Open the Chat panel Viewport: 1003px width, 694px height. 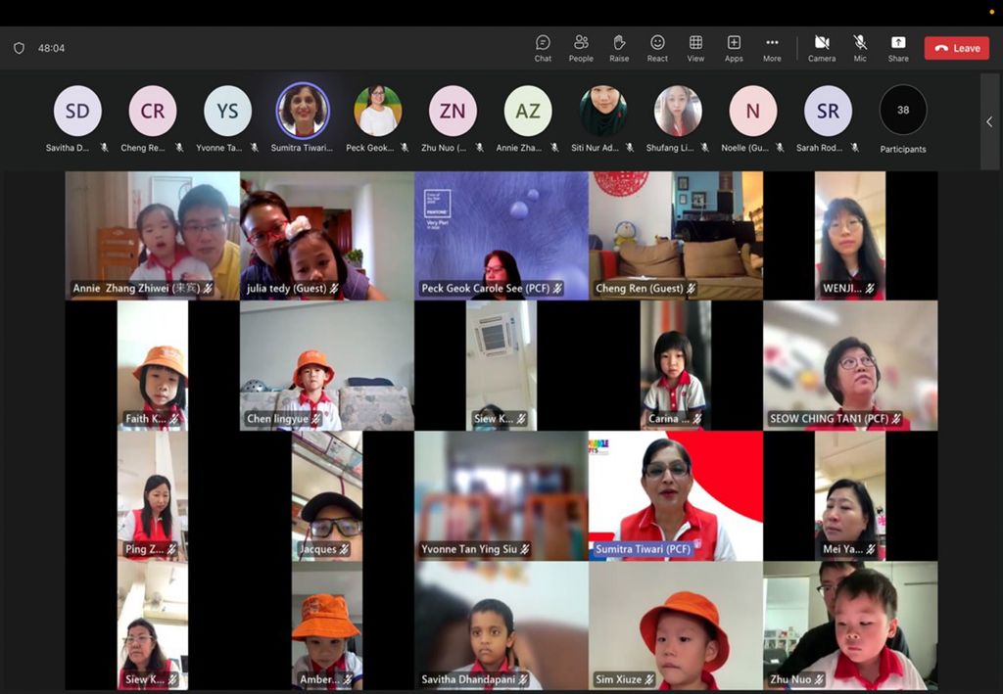[543, 49]
